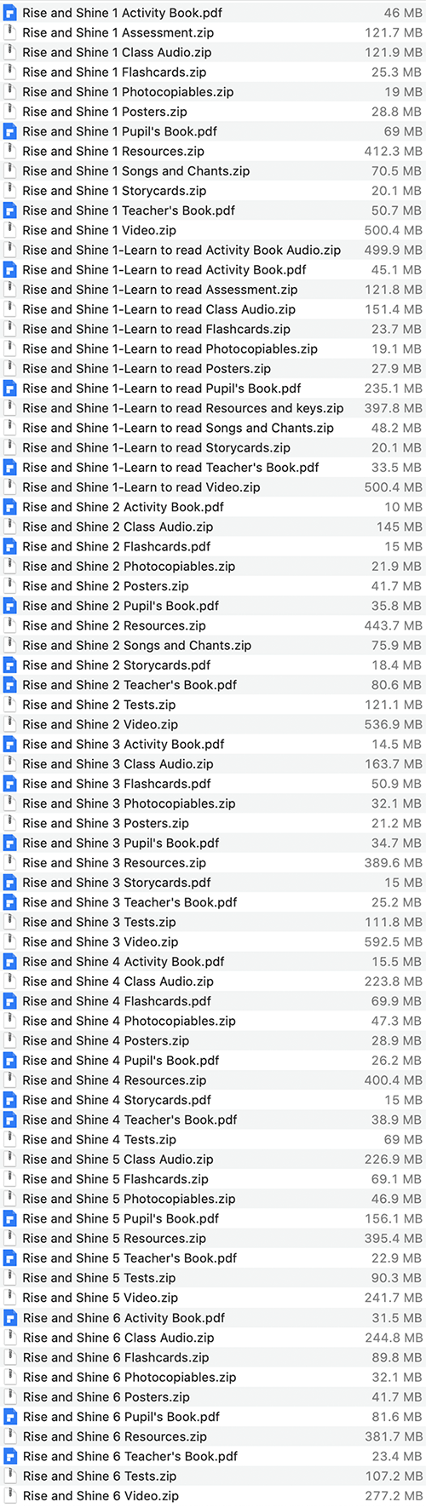
Task: Click the PDF icon of Rise and Shine 2 Activity Book.pdf
Action: click(x=10, y=507)
